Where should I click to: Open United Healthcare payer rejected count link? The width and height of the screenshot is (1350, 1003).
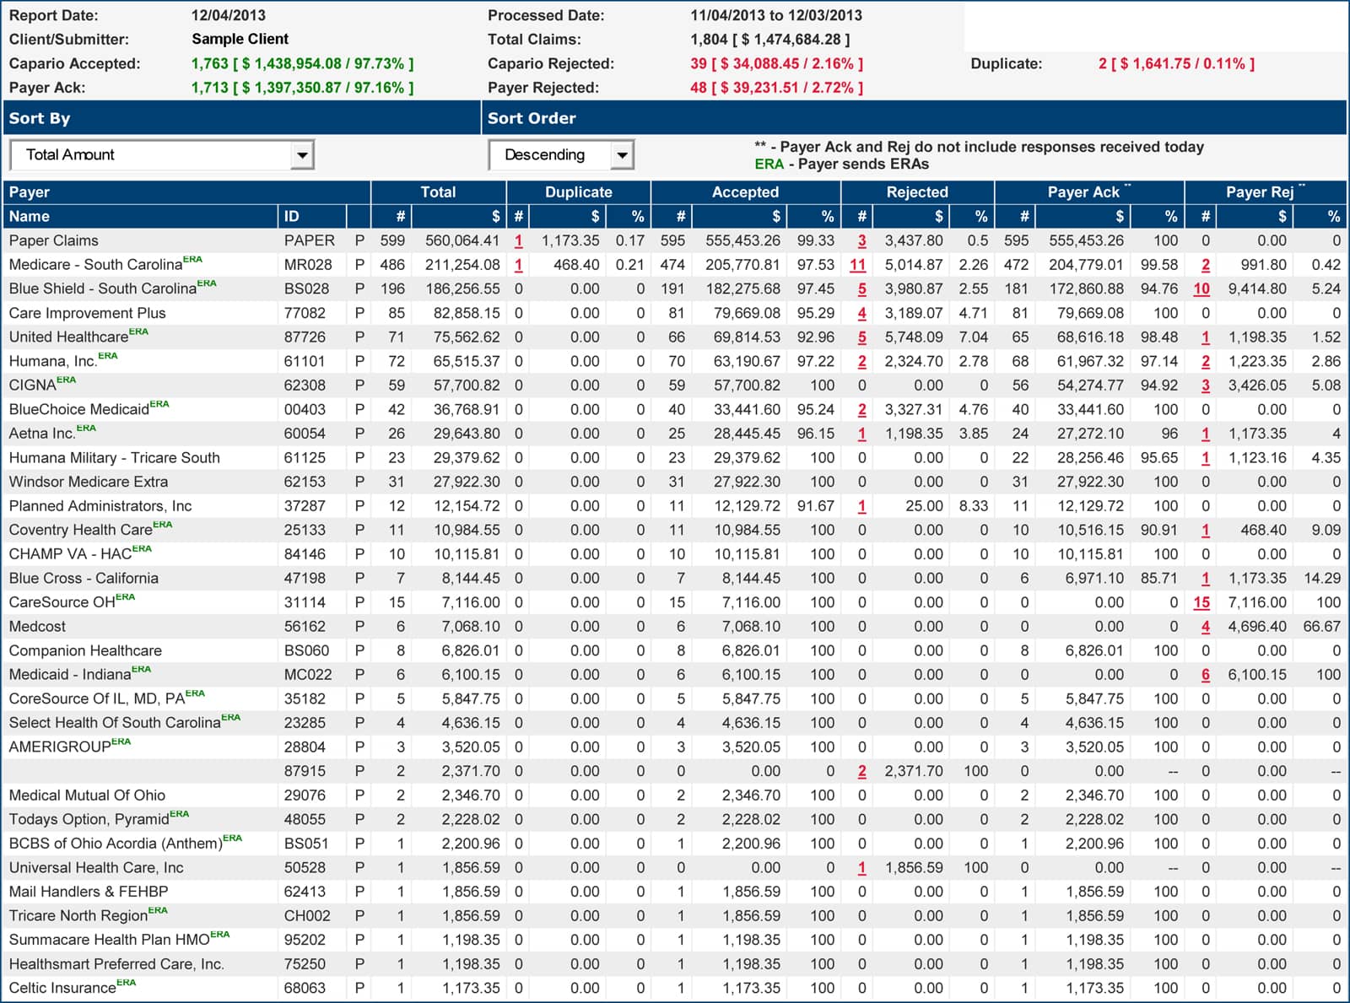pos(1205,337)
